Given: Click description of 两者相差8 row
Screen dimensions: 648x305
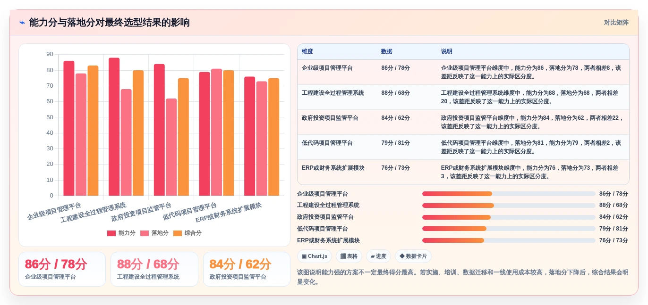Looking at the screenshot, I should 531,72.
